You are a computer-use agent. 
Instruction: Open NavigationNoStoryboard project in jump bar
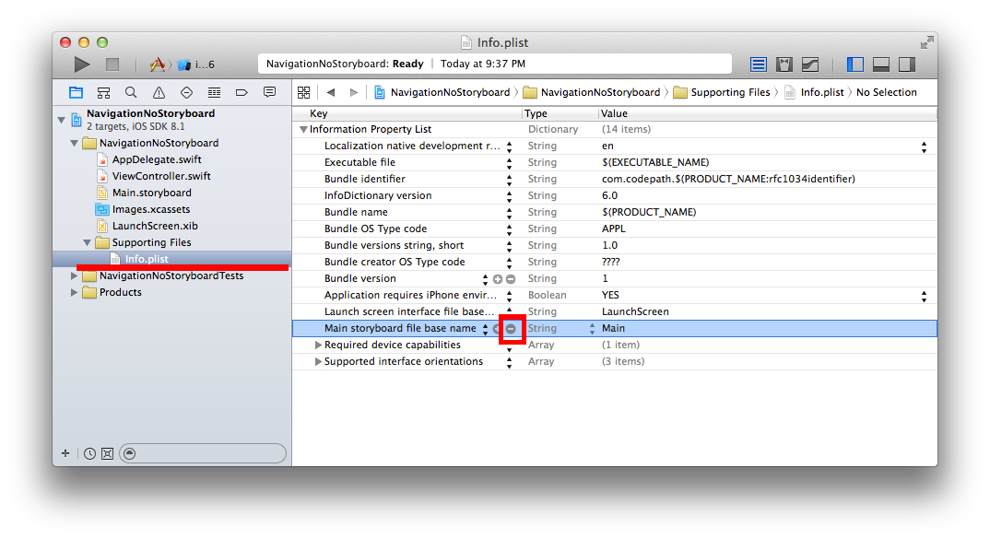(x=442, y=93)
